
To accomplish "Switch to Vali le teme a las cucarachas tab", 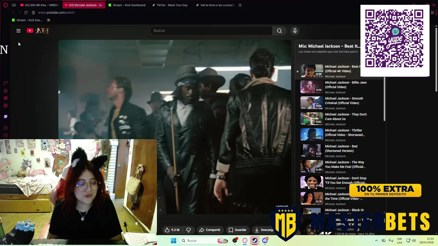I will tap(216, 5).
